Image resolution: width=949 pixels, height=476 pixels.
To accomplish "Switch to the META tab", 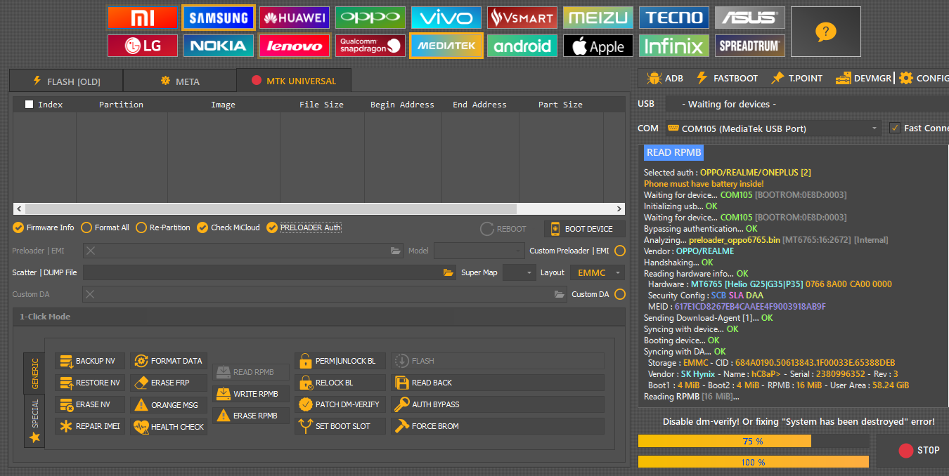I will (x=179, y=81).
